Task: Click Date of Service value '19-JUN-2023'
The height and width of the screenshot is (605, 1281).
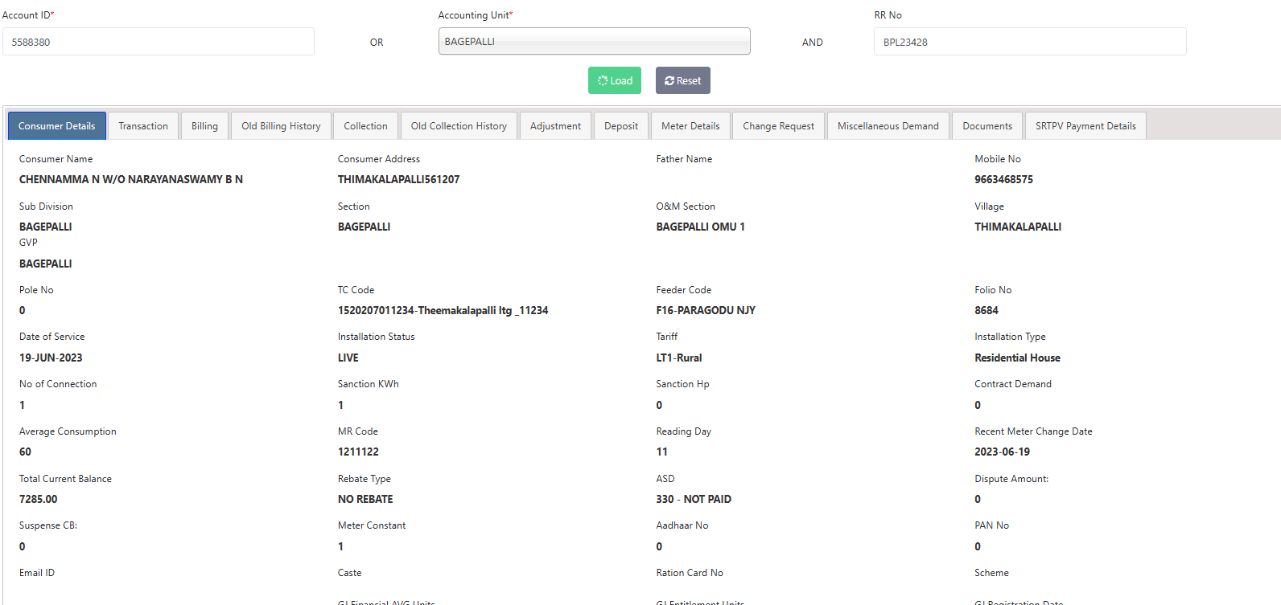Action: pyautogui.click(x=51, y=358)
